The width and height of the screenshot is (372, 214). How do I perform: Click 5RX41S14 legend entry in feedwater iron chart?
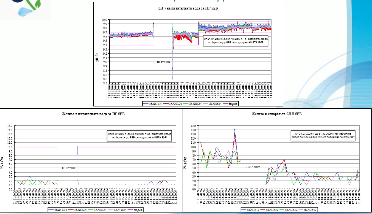(x=61, y=209)
